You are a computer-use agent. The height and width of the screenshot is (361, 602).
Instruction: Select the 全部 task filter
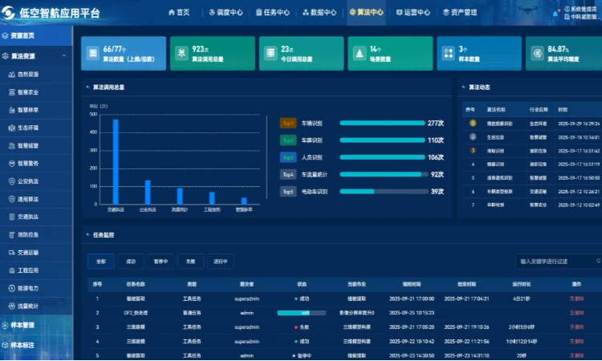tap(101, 262)
